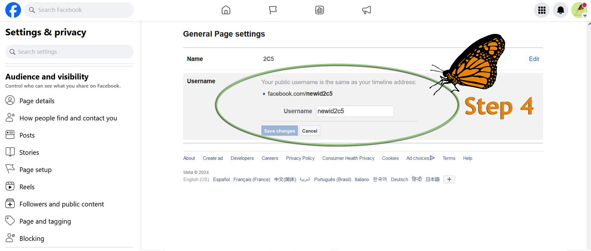Switch language to 日本語

[x=433, y=179]
